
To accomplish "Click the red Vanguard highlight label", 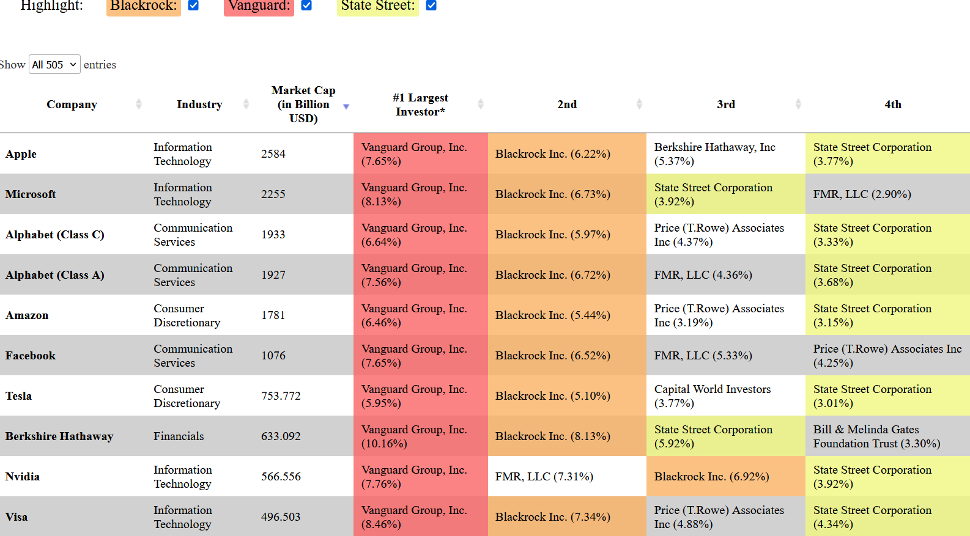I will pos(259,6).
